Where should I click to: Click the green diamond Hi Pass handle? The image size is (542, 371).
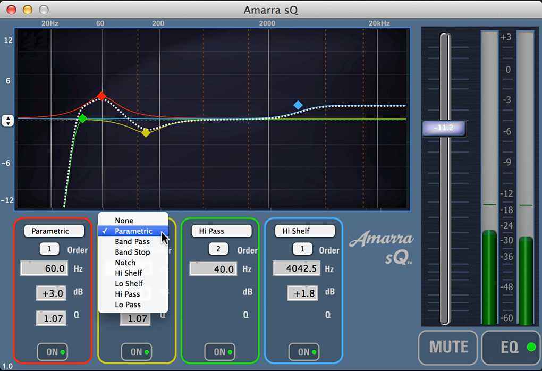[82, 119]
